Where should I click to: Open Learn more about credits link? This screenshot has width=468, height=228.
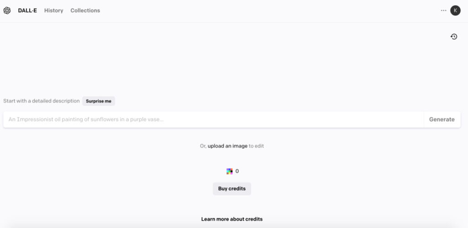pos(232,219)
